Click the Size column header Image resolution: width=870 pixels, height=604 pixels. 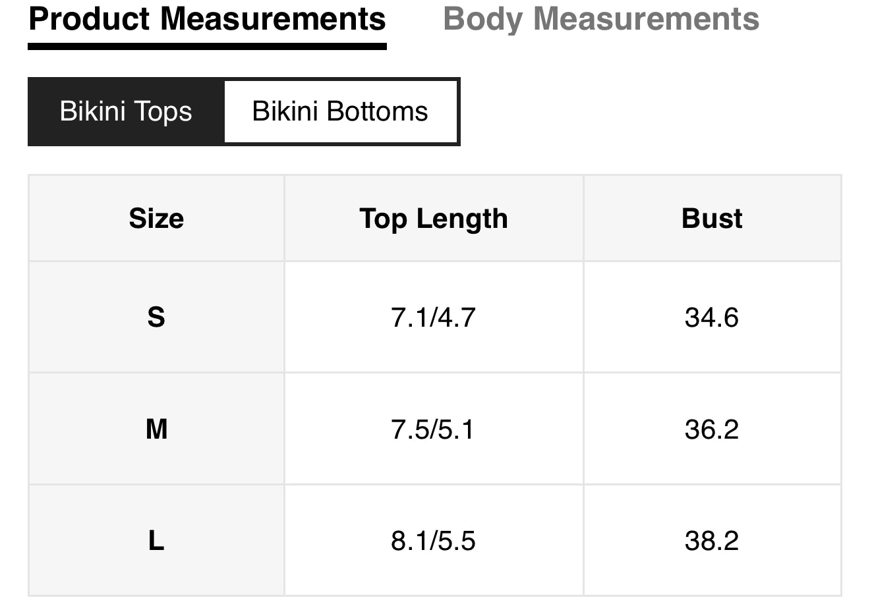(x=156, y=219)
